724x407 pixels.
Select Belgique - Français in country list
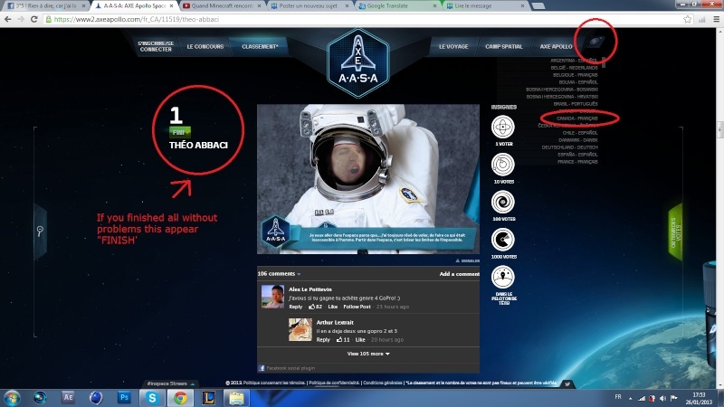click(575, 75)
